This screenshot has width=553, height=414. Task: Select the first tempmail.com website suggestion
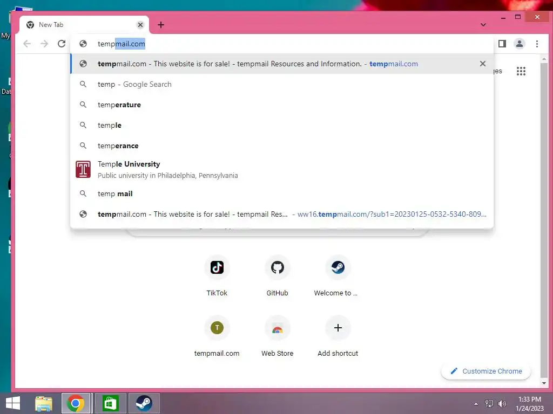pyautogui.click(x=282, y=64)
